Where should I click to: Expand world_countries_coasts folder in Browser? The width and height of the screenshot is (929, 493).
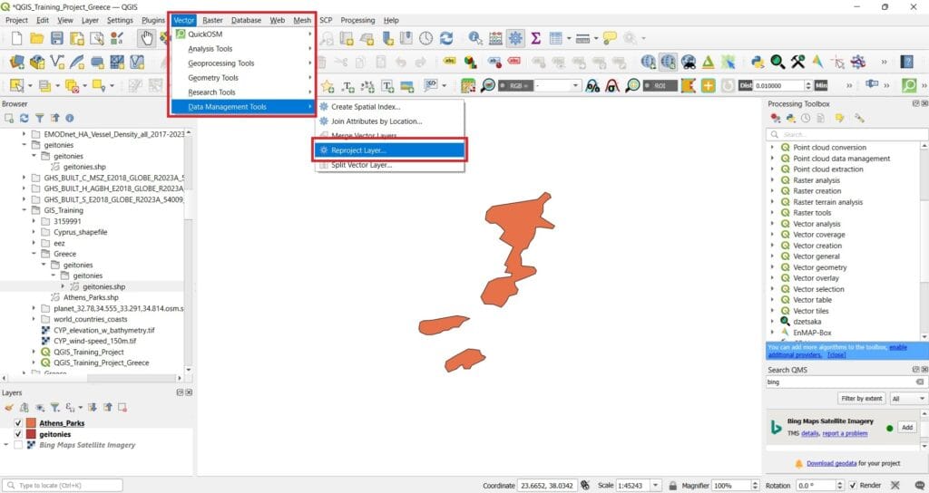click(x=34, y=319)
